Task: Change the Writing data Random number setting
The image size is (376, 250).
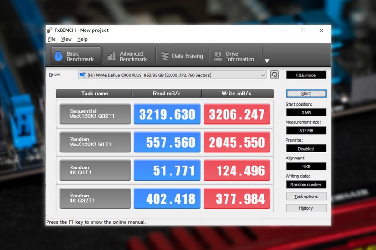Action: coord(306,184)
